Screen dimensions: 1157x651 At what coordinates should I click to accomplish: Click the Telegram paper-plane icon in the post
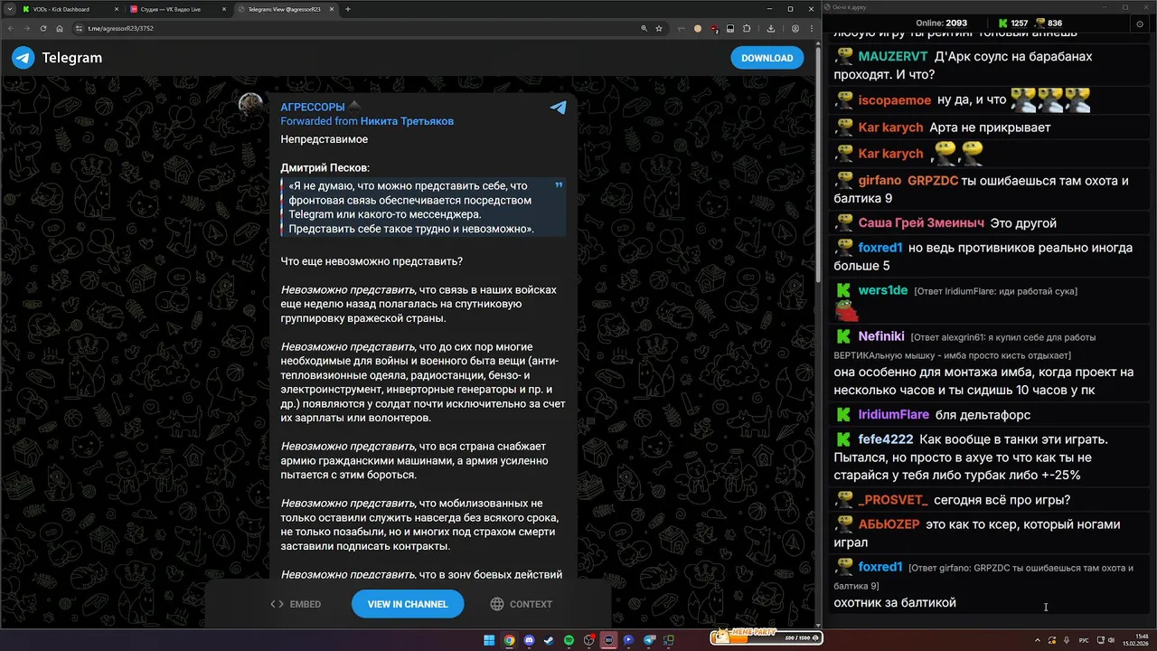559,108
